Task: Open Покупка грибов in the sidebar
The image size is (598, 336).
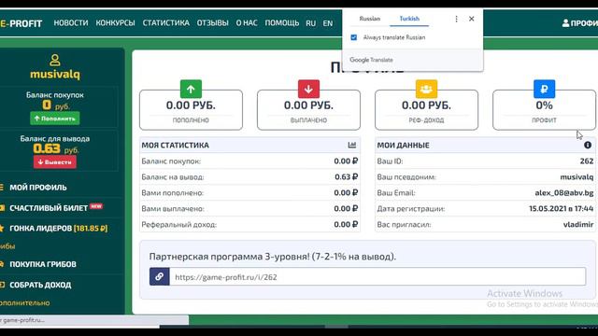Action: [x=43, y=264]
